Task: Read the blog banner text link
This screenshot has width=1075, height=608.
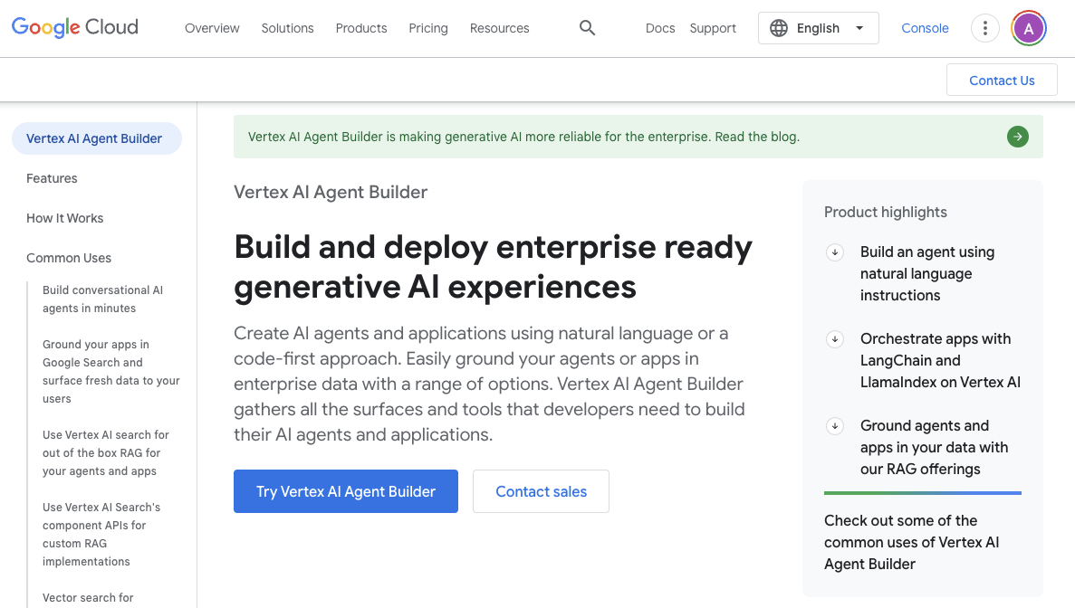Action: point(523,137)
